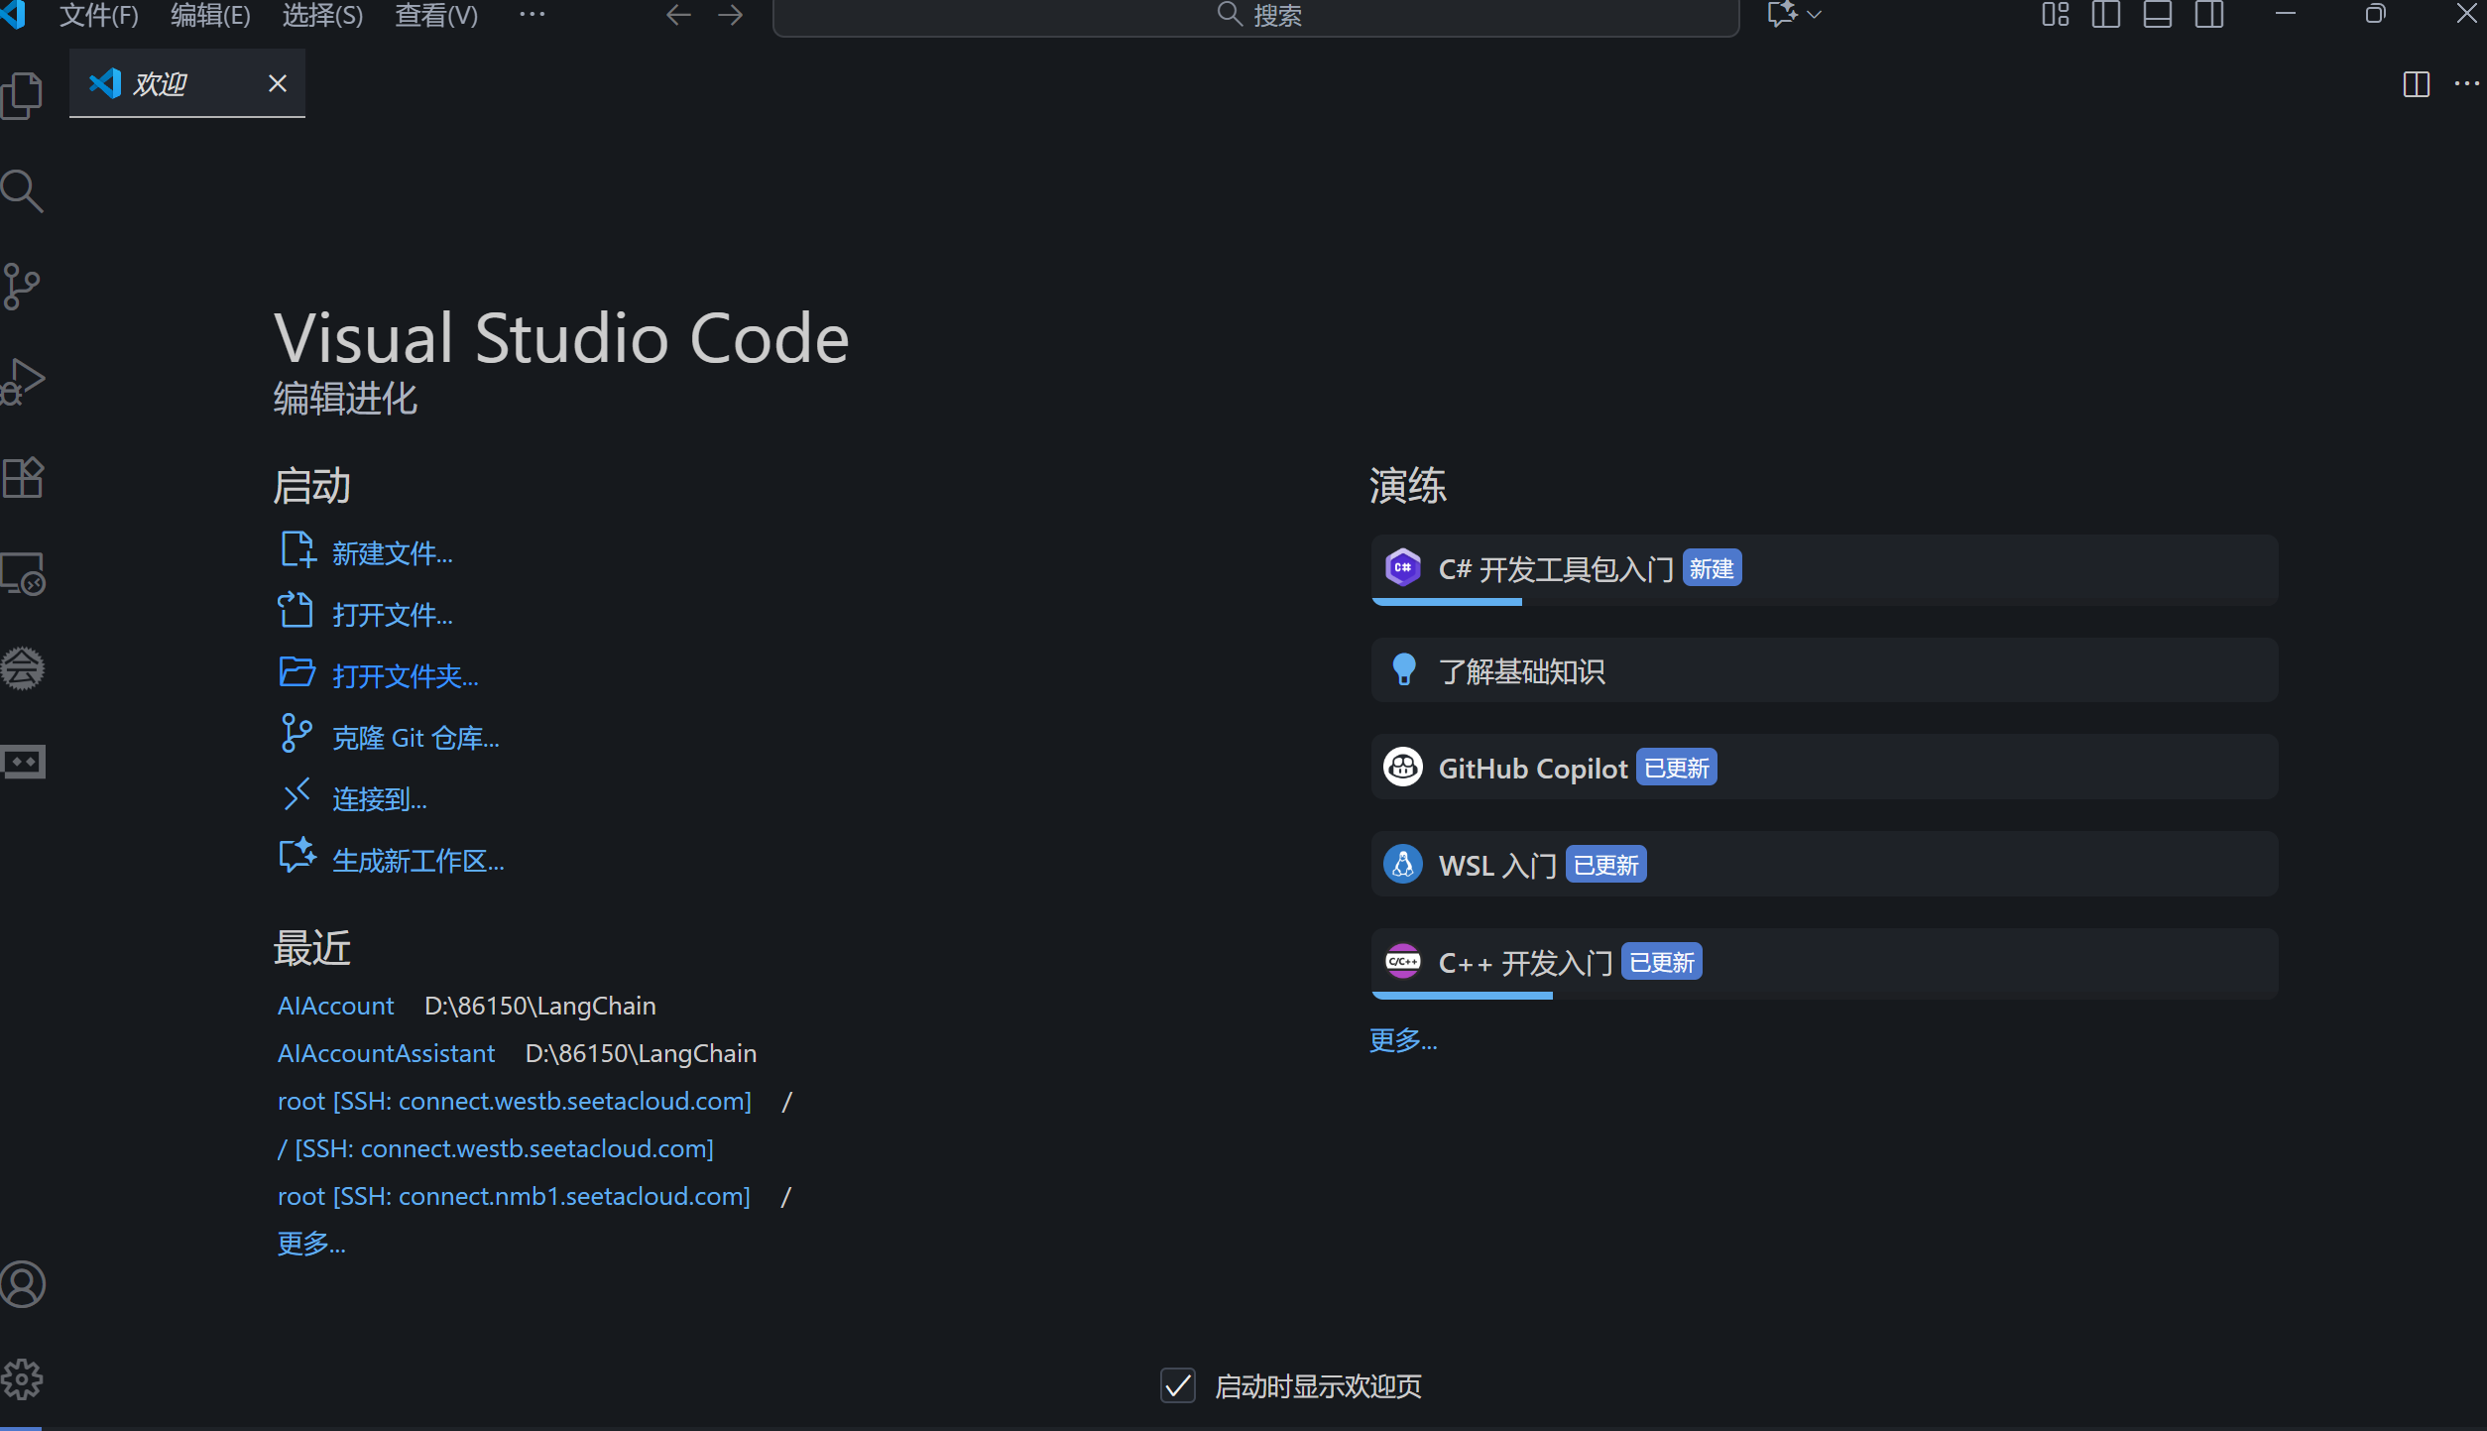The image size is (2487, 1431).
Task: Click the 打开文件夹... link
Action: tap(405, 676)
